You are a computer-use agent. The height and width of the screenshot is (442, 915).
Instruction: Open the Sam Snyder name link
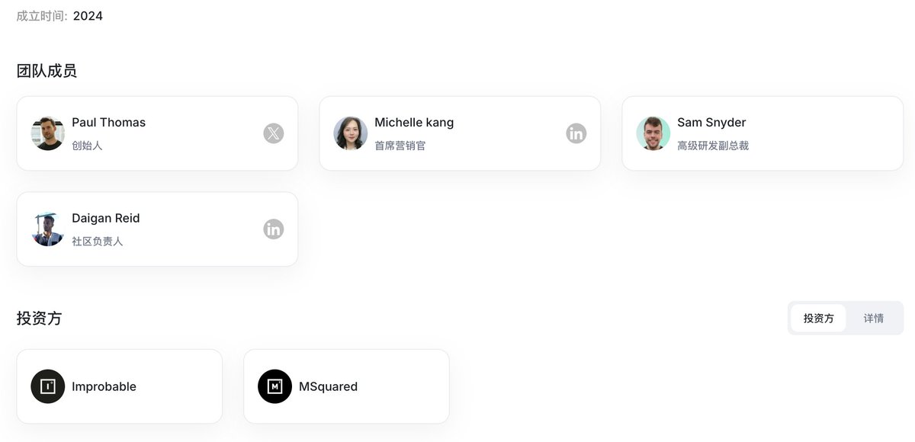(711, 122)
